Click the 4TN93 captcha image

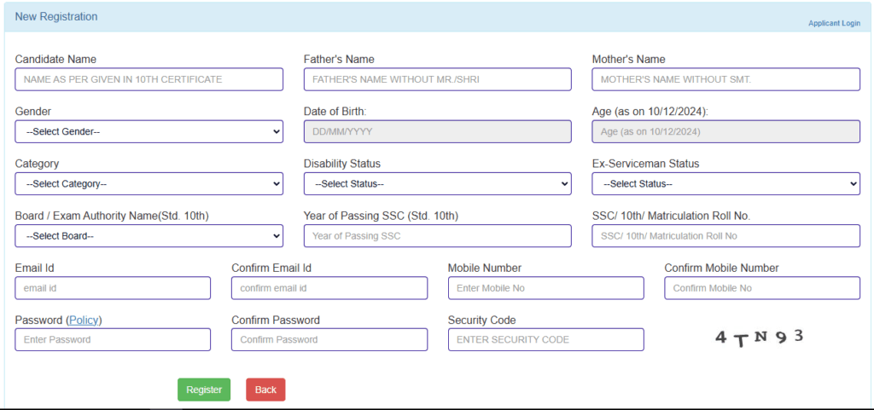coord(760,338)
